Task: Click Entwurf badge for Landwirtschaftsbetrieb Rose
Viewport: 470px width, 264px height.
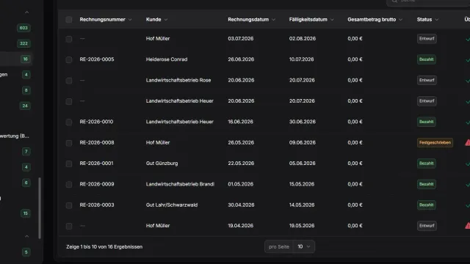Action: (427, 80)
